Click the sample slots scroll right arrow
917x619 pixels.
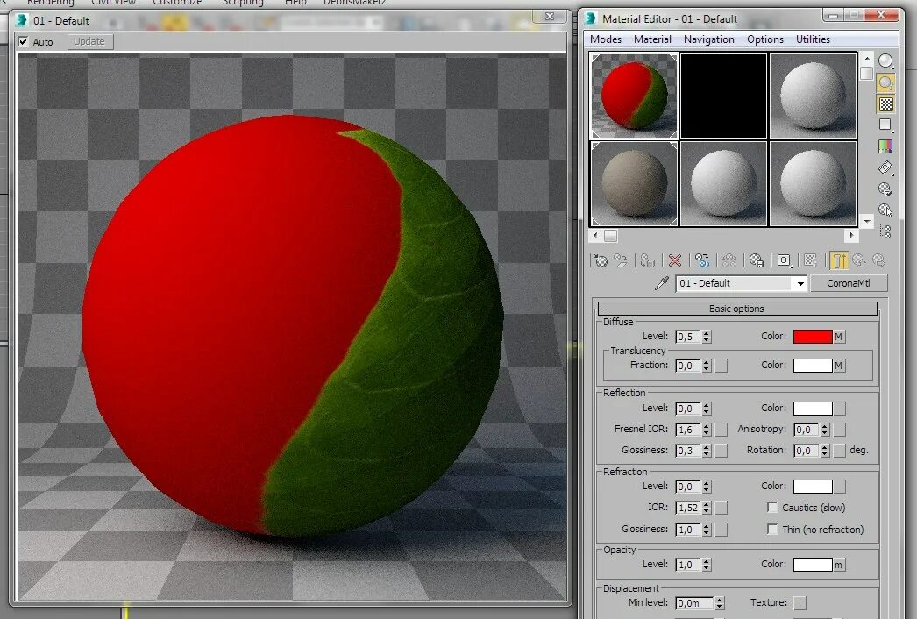(851, 236)
